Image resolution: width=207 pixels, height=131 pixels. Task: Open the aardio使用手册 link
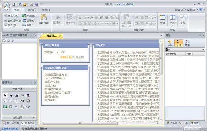(x=55, y=78)
